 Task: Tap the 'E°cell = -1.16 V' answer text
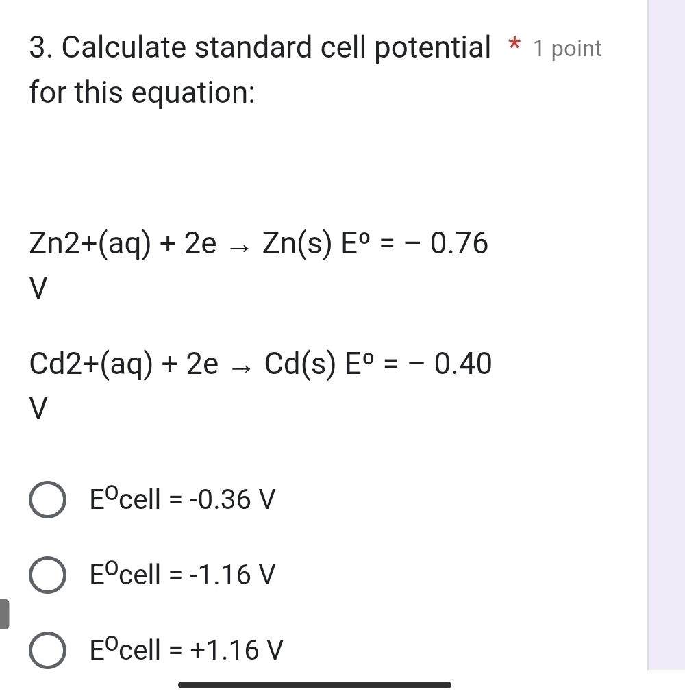tap(183, 575)
